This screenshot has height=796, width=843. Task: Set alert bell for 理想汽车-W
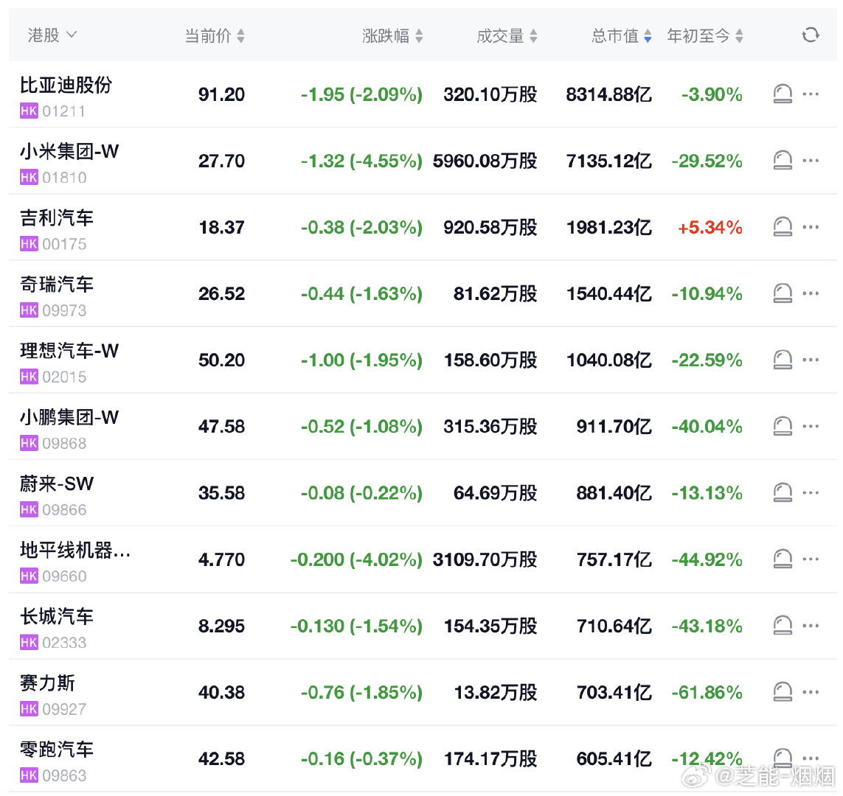pos(783,360)
